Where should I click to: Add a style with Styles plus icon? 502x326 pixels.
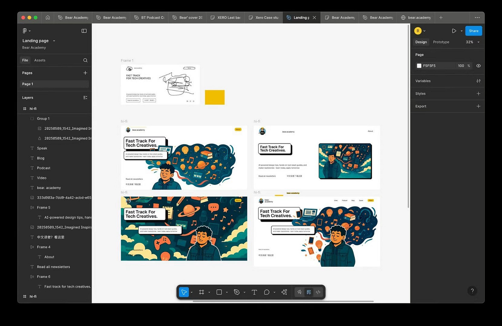click(x=478, y=94)
